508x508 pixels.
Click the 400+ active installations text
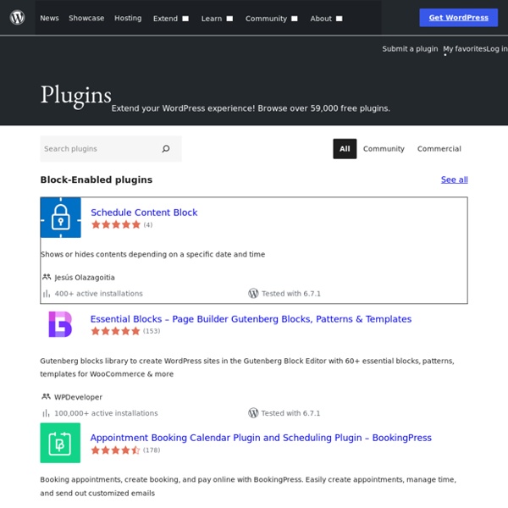point(98,294)
